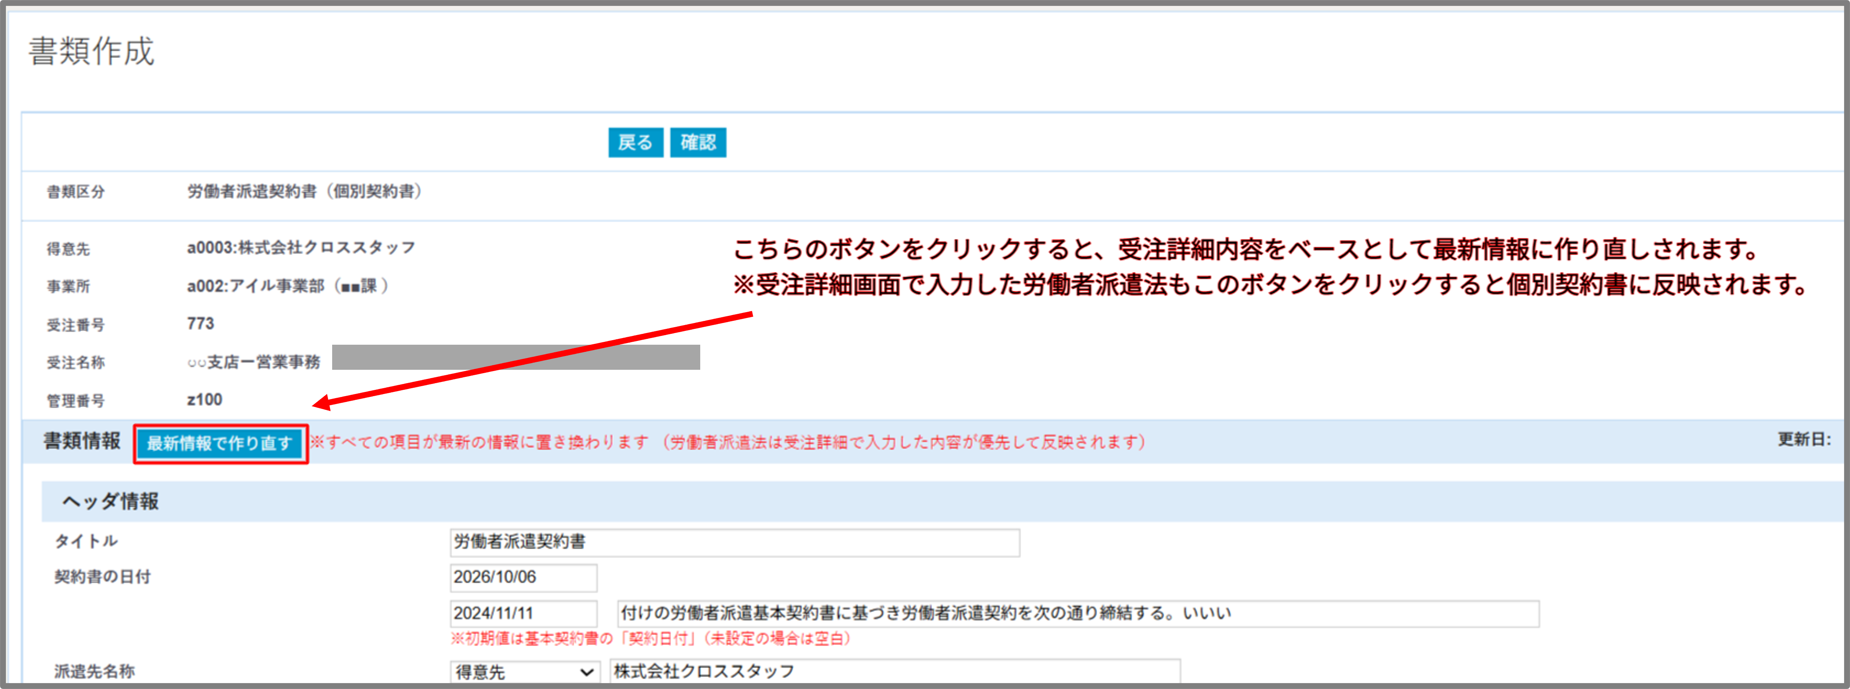
Task: Select 労働者派遣契約書（個別契約書） text
Action: pos(305,191)
